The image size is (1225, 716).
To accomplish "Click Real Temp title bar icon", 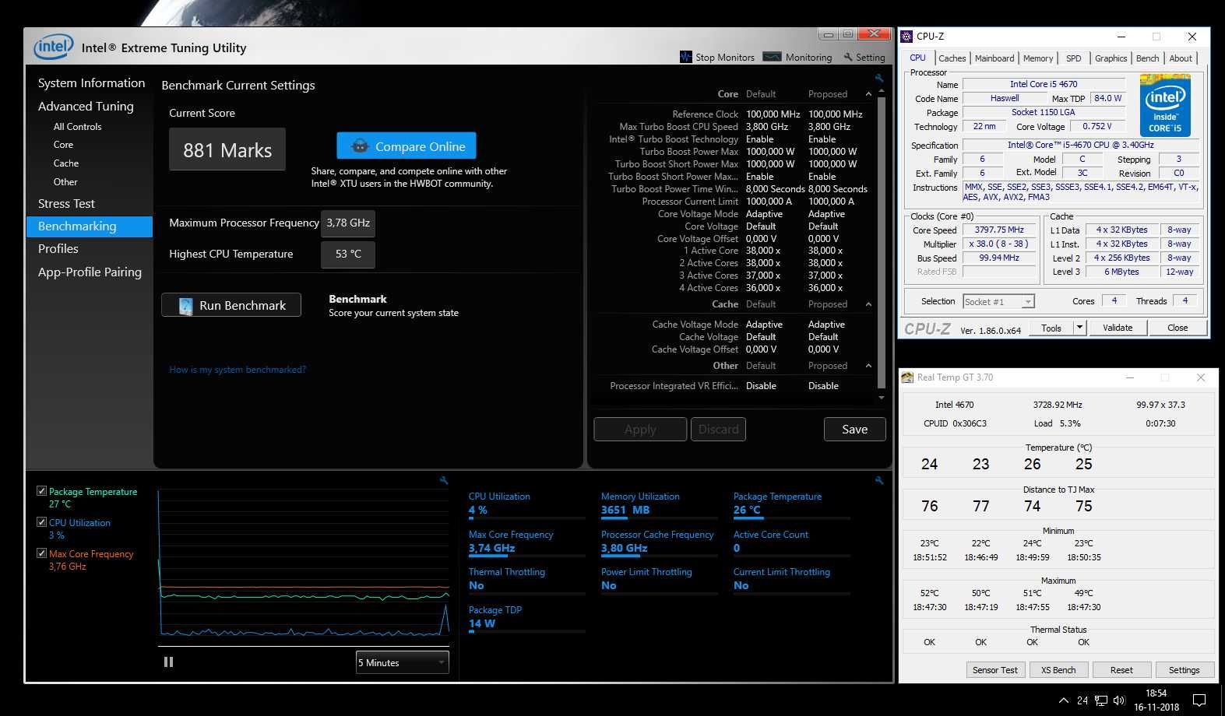I will pos(907,377).
